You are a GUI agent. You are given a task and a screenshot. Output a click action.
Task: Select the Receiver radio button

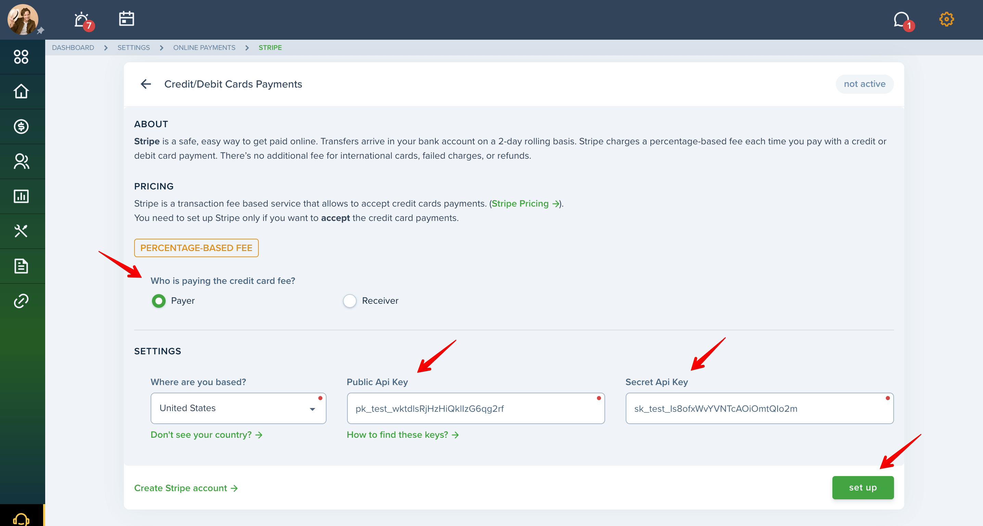349,301
